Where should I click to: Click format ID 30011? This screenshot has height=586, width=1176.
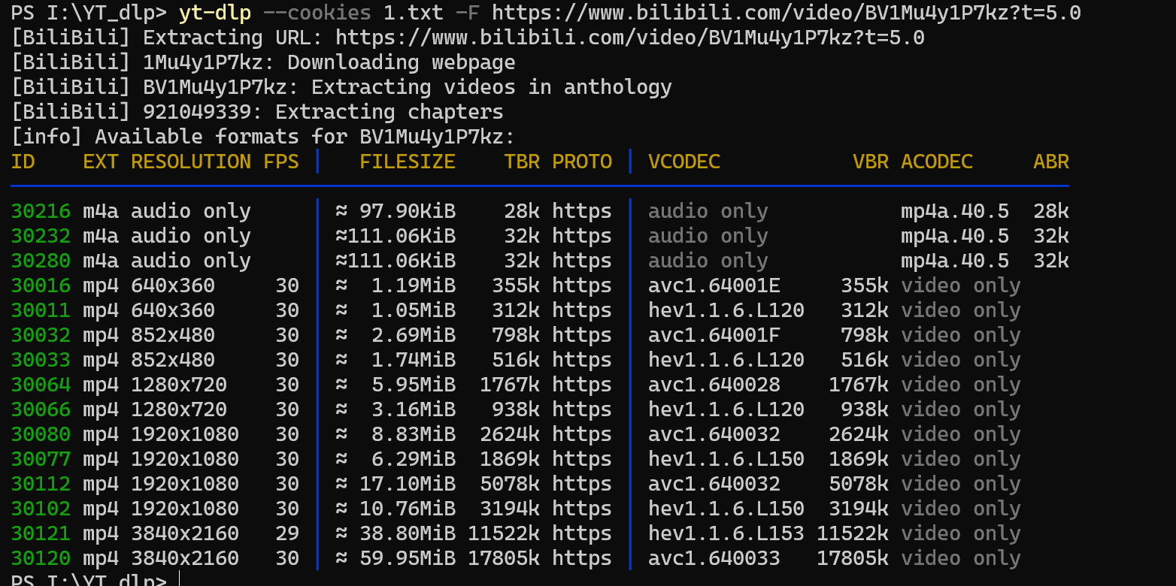coord(41,310)
